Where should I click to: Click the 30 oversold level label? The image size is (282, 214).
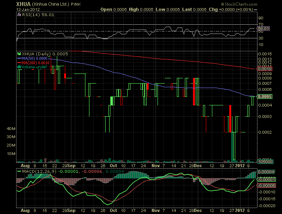point(261,38)
